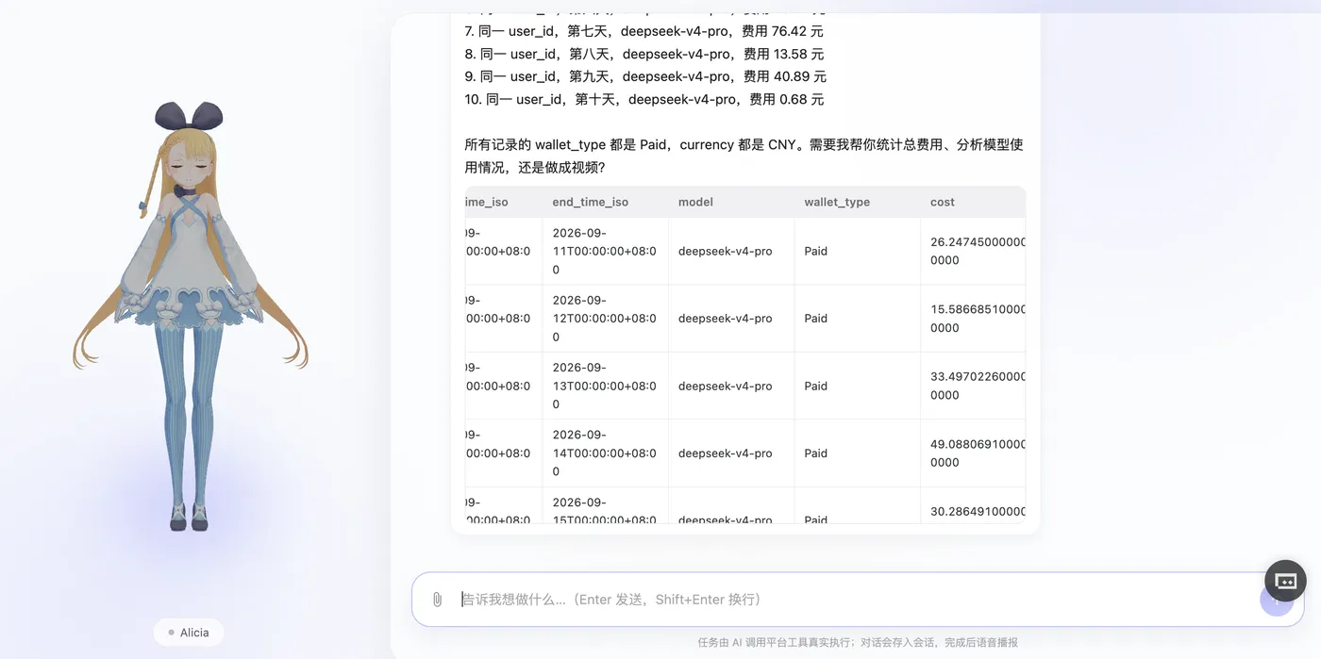Click Paid in the 2026-09-11 row
The image size is (1321, 659).
tap(815, 252)
